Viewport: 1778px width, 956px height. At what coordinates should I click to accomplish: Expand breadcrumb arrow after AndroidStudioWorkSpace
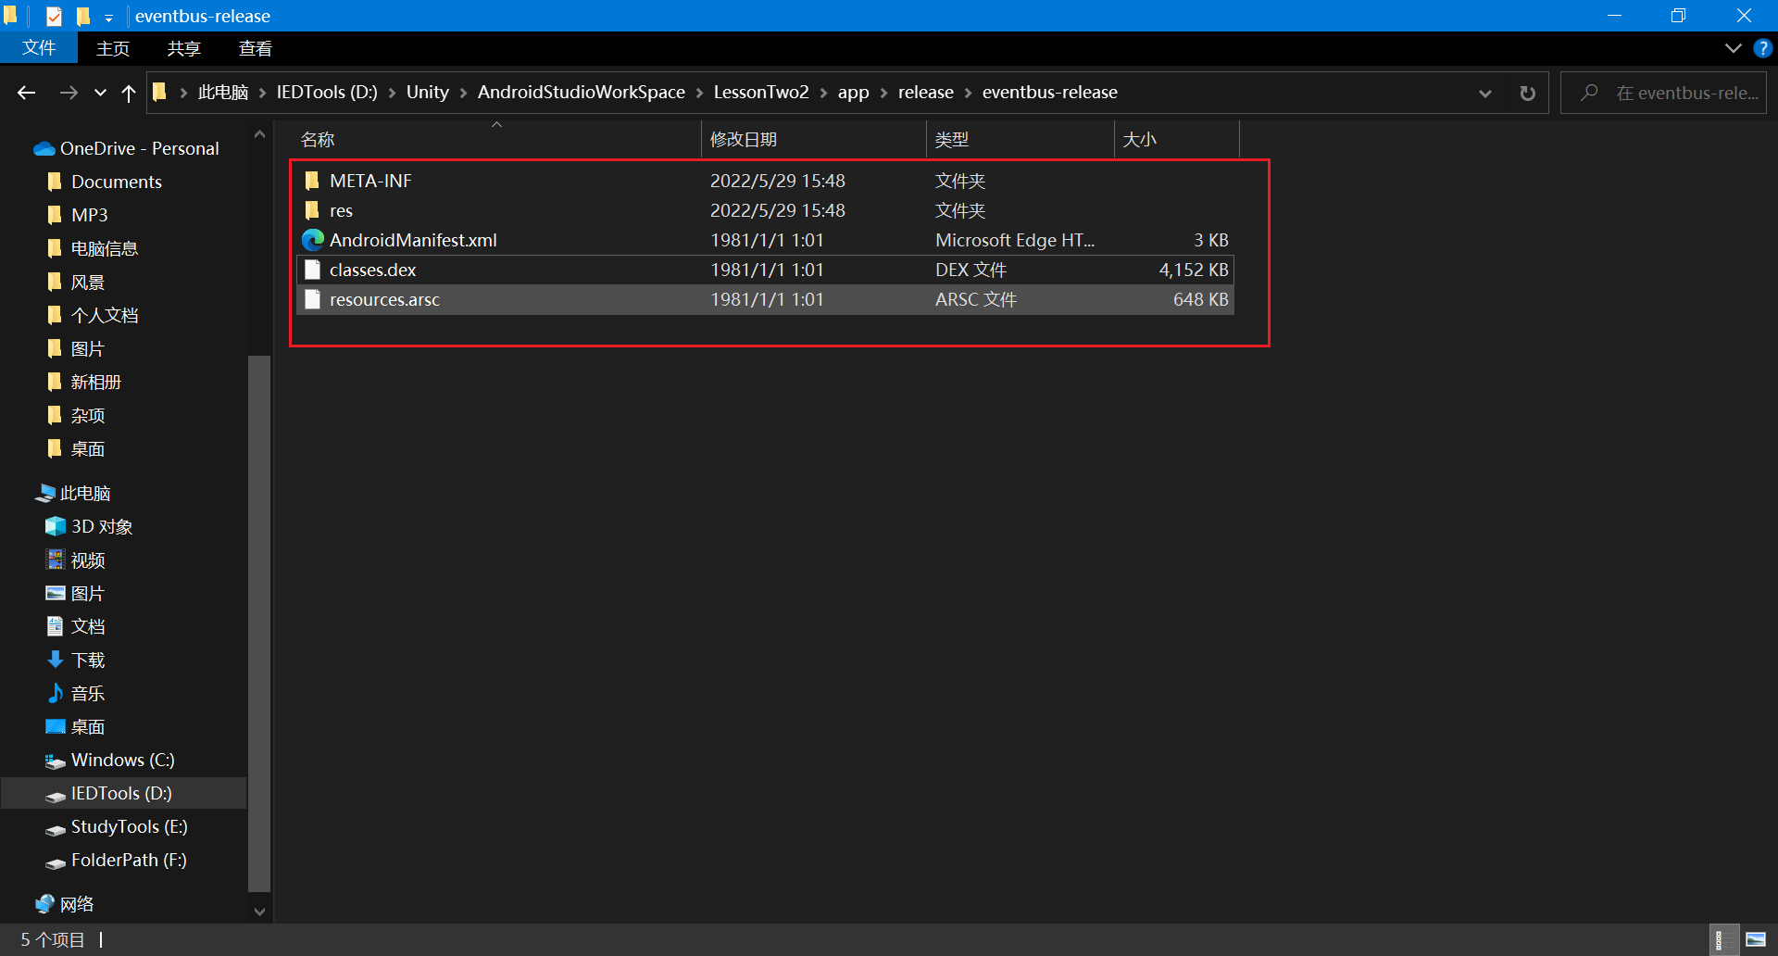pos(699,93)
